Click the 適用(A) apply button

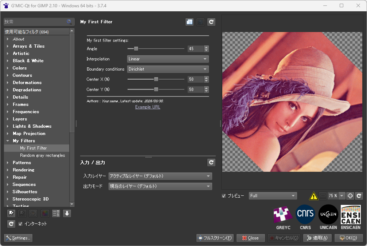coord(317,238)
